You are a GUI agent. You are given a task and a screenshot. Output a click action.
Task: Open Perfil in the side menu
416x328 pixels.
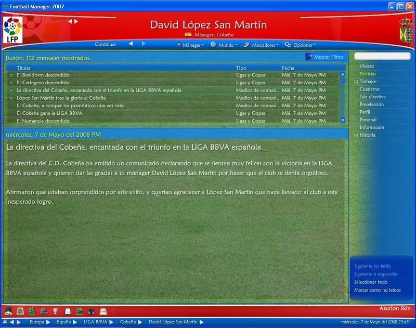click(365, 112)
